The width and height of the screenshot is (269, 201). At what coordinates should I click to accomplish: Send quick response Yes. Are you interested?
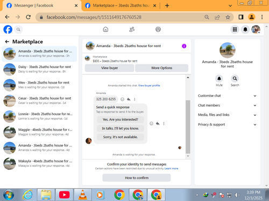(121, 120)
